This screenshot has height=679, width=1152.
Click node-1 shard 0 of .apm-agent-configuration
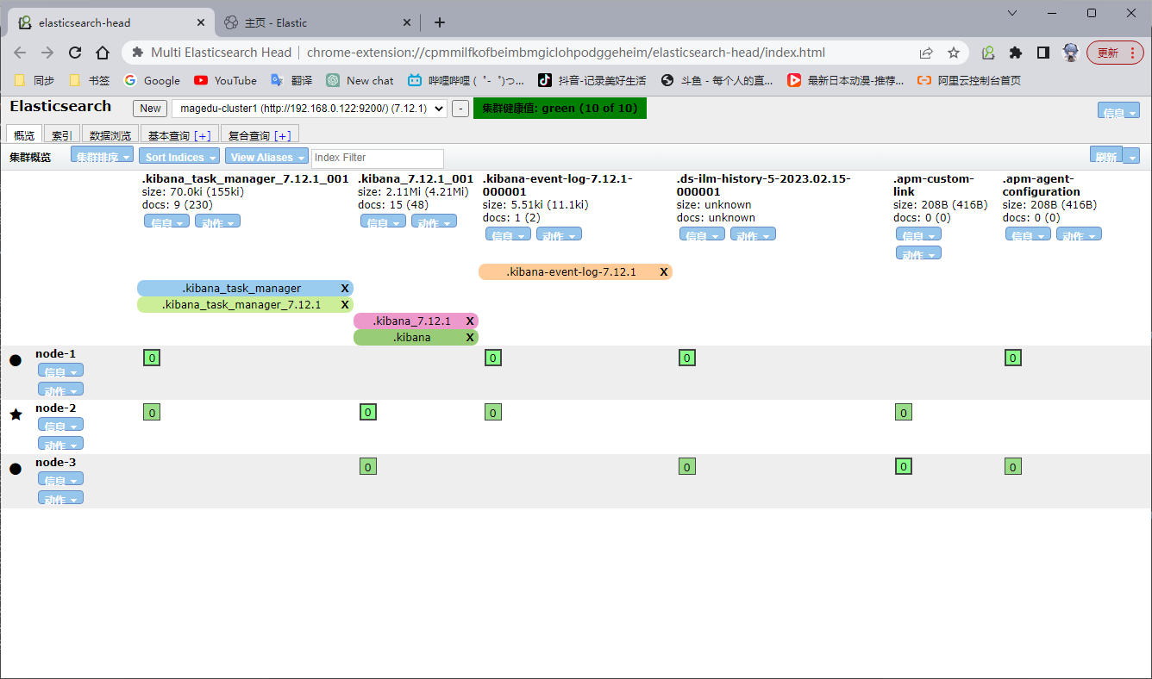point(1013,358)
